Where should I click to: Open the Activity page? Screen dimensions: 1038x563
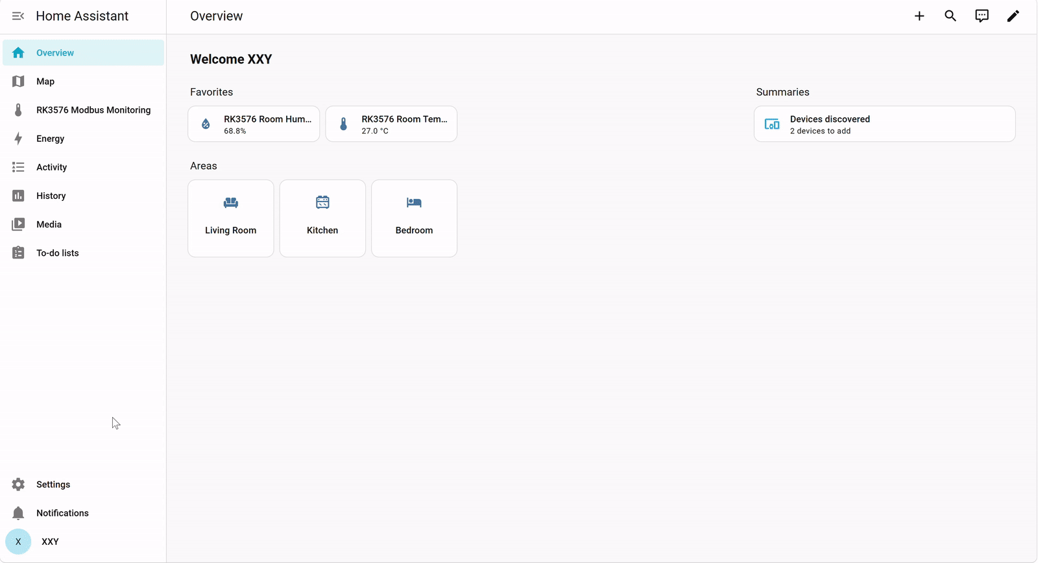point(84,167)
